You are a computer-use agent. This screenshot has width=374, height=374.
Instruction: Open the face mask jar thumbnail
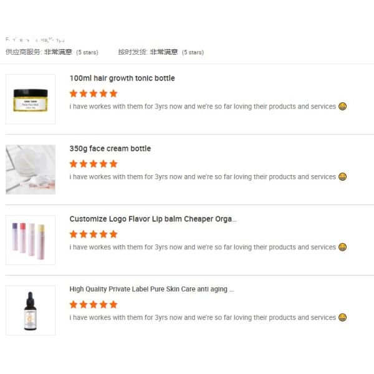(x=31, y=99)
